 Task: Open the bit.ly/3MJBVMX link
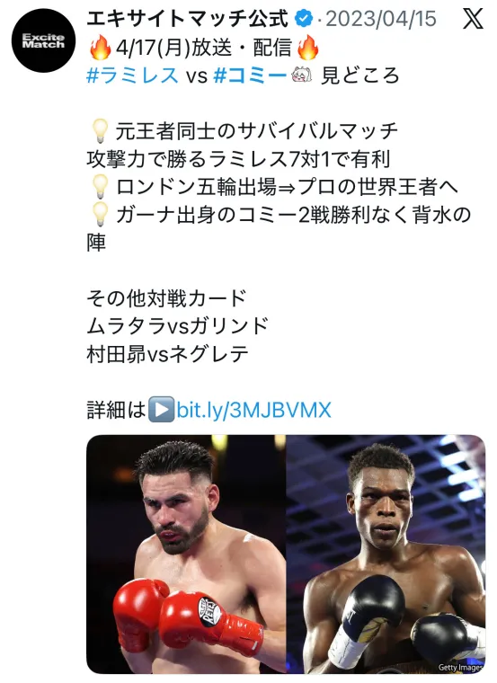pos(253,410)
